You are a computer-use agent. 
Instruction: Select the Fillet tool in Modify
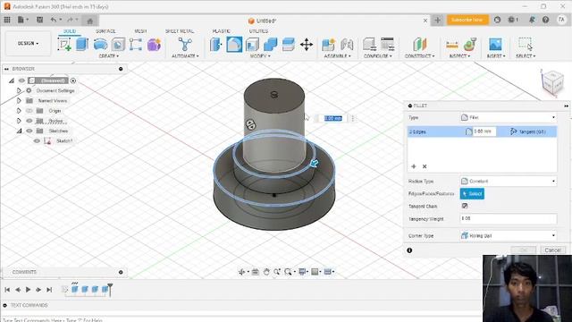[234, 45]
